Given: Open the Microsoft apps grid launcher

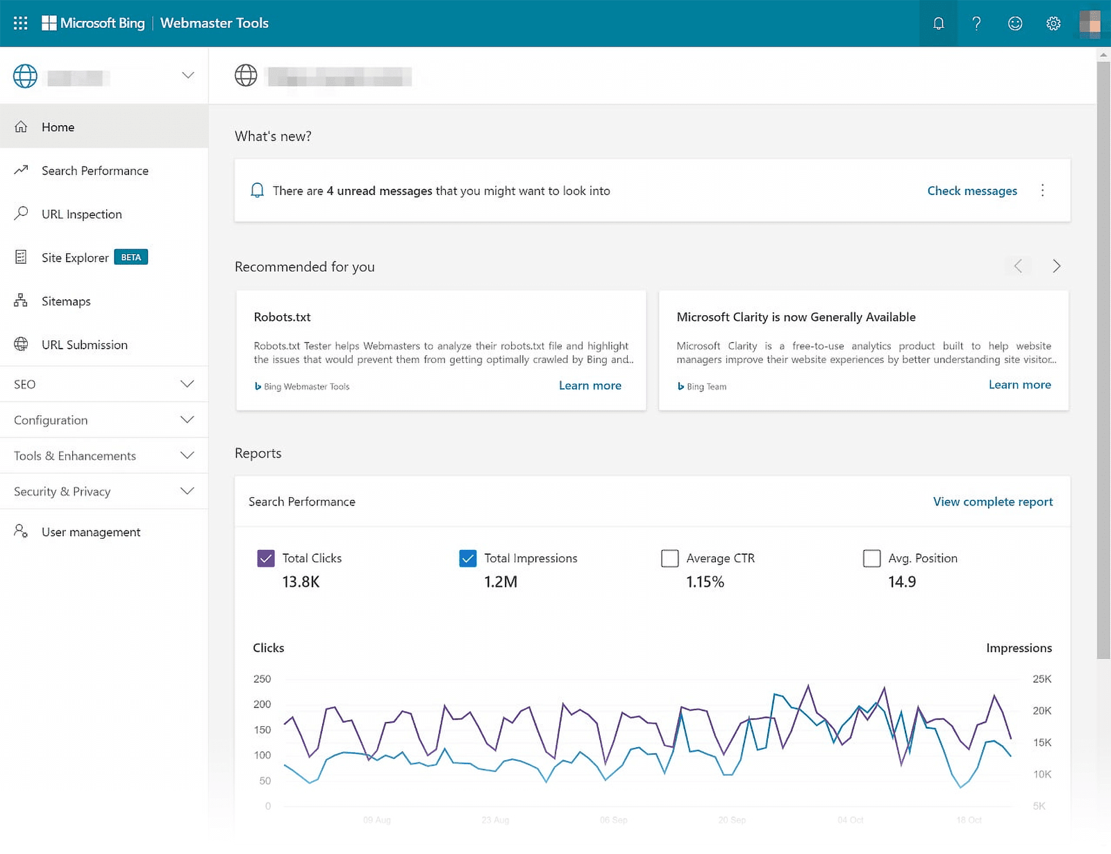Looking at the screenshot, I should click(21, 23).
